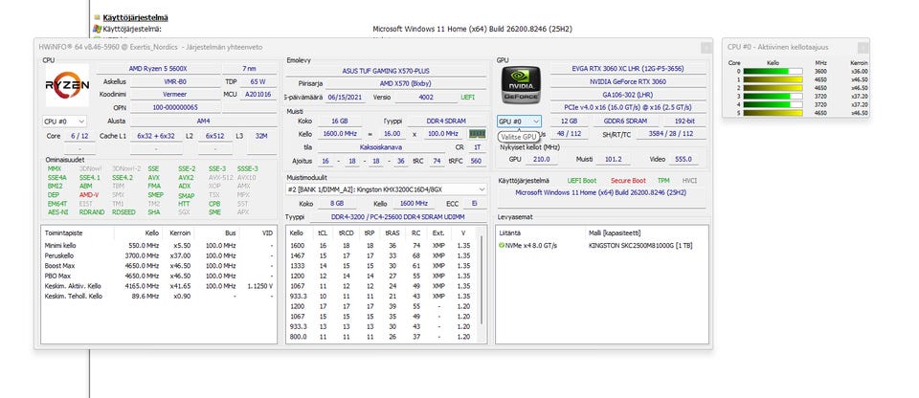Close the CPU #0 active clock window
The image size is (919, 398).
[x=863, y=48]
